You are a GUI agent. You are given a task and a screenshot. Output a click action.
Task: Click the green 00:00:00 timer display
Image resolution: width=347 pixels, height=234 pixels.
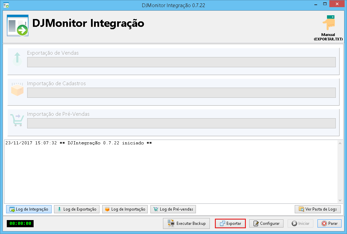pyautogui.click(x=20, y=223)
